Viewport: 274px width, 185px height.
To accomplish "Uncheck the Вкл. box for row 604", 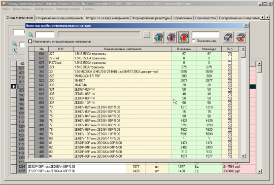I will [230, 54].
